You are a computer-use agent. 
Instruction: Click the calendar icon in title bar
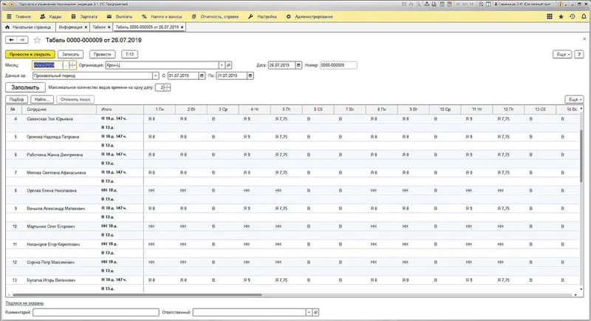[450, 4]
